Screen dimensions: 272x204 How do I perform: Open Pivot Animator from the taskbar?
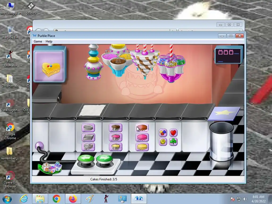(x=106, y=199)
